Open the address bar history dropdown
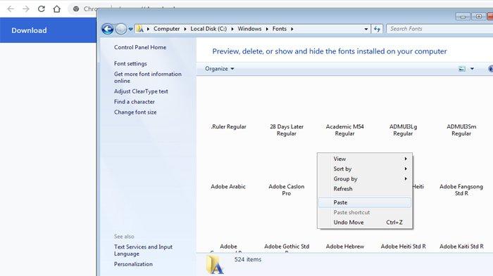The width and height of the screenshot is (493, 276). [x=366, y=29]
